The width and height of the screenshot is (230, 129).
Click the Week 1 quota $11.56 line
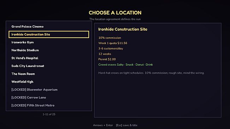tap(113, 43)
